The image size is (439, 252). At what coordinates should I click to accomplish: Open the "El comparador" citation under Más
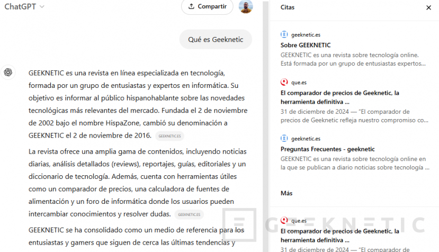[x=339, y=235]
